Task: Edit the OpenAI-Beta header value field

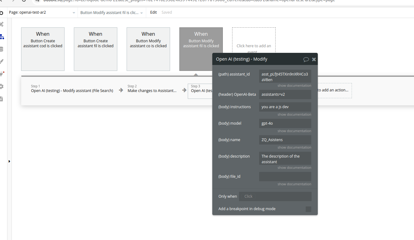Action: [285, 94]
